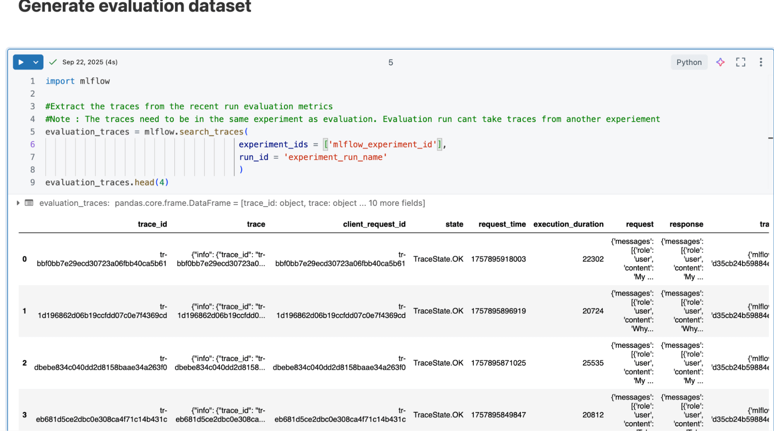The image size is (774, 431).
Task: Open the cell kebab menu
Action: coord(760,62)
